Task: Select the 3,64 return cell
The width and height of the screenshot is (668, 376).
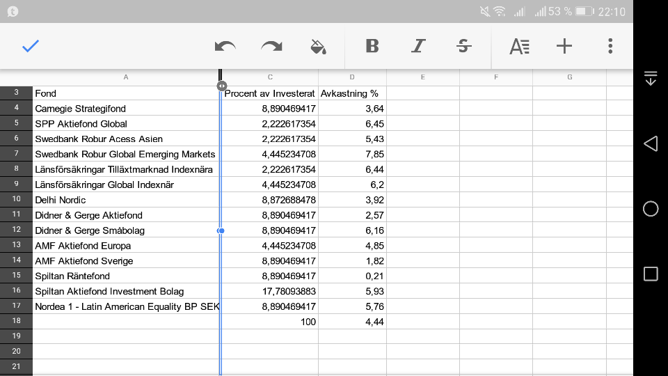Action: tap(352, 109)
